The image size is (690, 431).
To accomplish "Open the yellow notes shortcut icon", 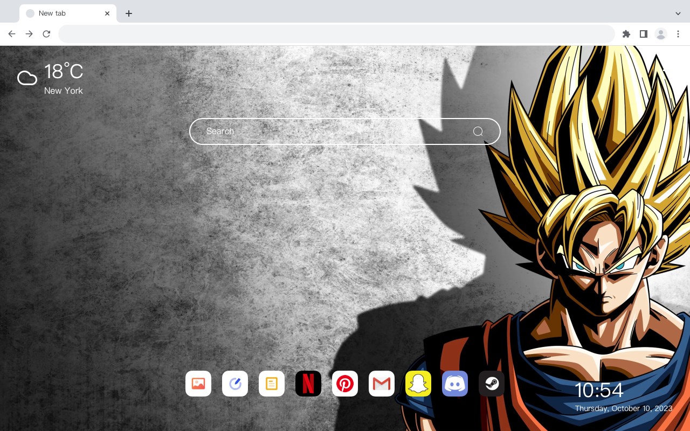I will (x=272, y=384).
